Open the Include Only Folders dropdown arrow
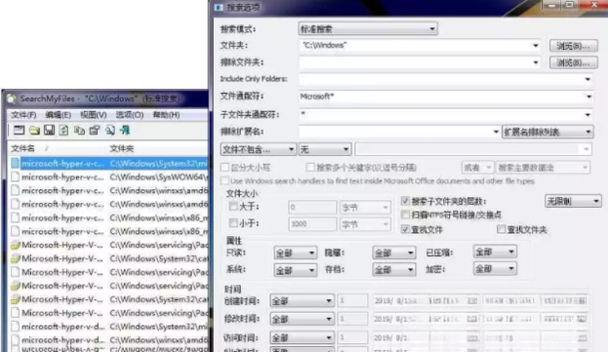Screen dimensions: 608x352 pyautogui.click(x=588, y=79)
